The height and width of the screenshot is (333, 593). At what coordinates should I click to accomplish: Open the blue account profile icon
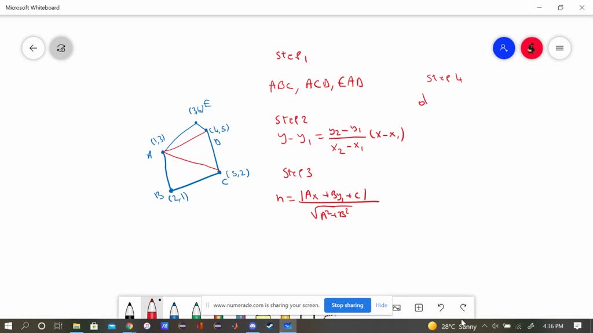pyautogui.click(x=503, y=48)
